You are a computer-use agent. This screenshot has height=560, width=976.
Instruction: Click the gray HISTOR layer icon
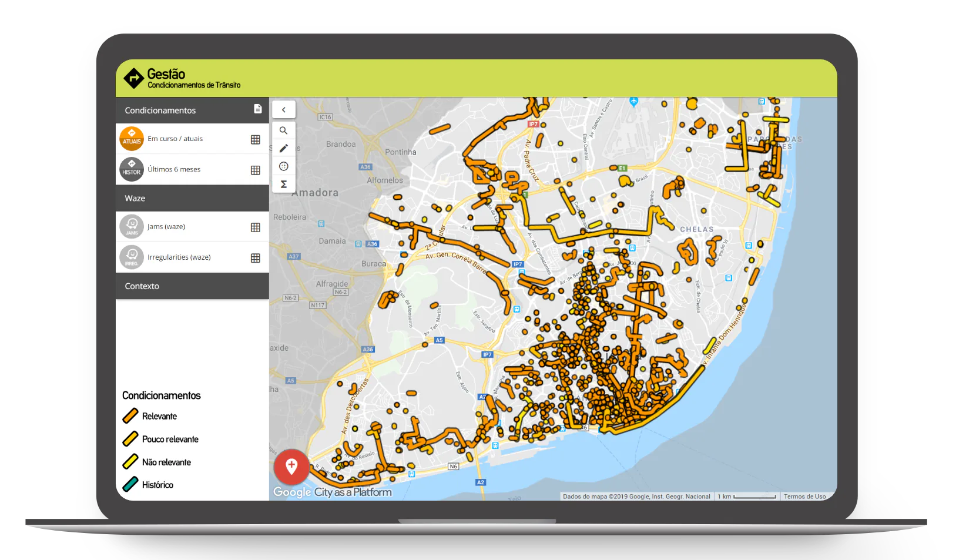(132, 169)
